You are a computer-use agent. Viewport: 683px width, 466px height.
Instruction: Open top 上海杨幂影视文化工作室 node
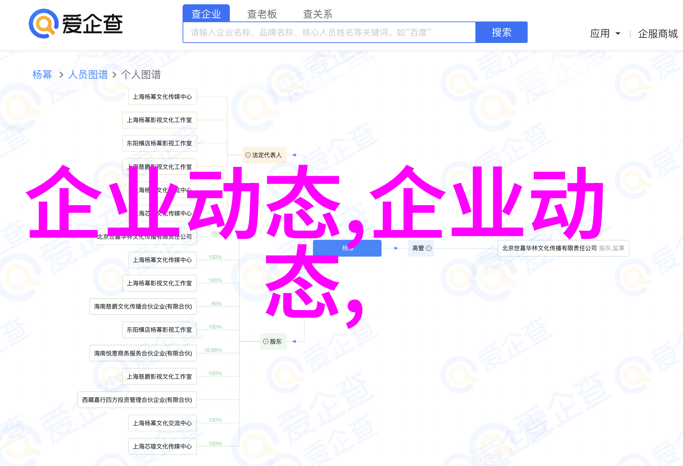[x=160, y=120]
